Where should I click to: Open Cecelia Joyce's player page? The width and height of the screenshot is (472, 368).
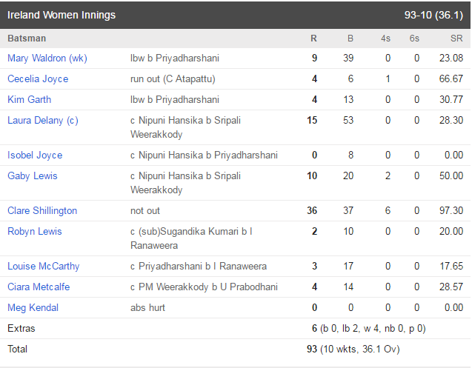click(38, 78)
